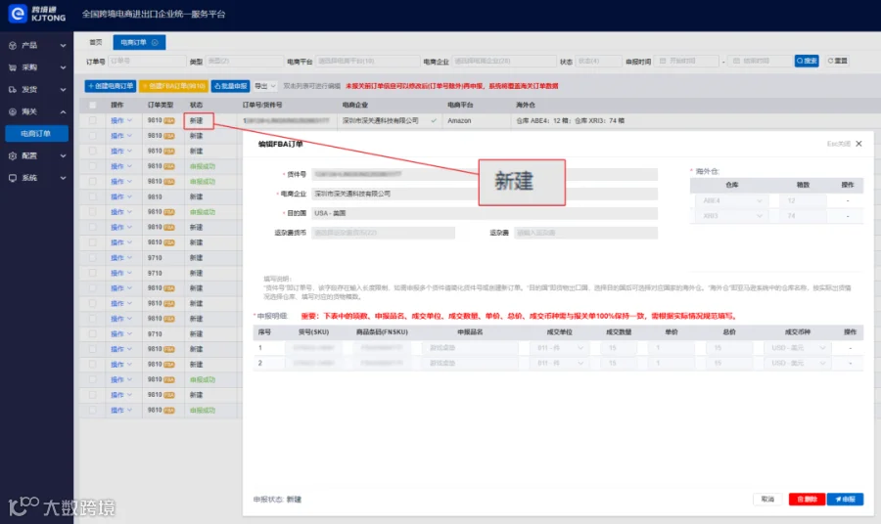Click the 结束时间 date field
Screen dimensions: 881x524
[x=761, y=61]
